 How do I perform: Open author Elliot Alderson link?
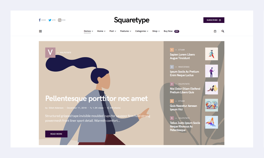click(x=56, y=108)
